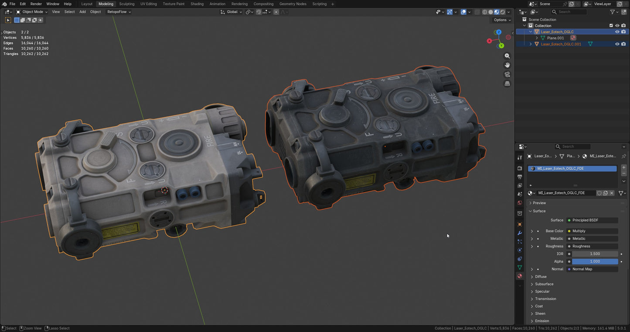The width and height of the screenshot is (630, 332).
Task: Enable rendered viewport shading mode
Action: click(x=503, y=12)
